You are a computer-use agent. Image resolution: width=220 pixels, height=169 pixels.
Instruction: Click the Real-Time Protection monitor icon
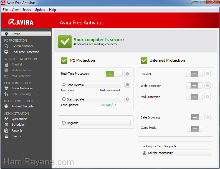(x=6, y=52)
